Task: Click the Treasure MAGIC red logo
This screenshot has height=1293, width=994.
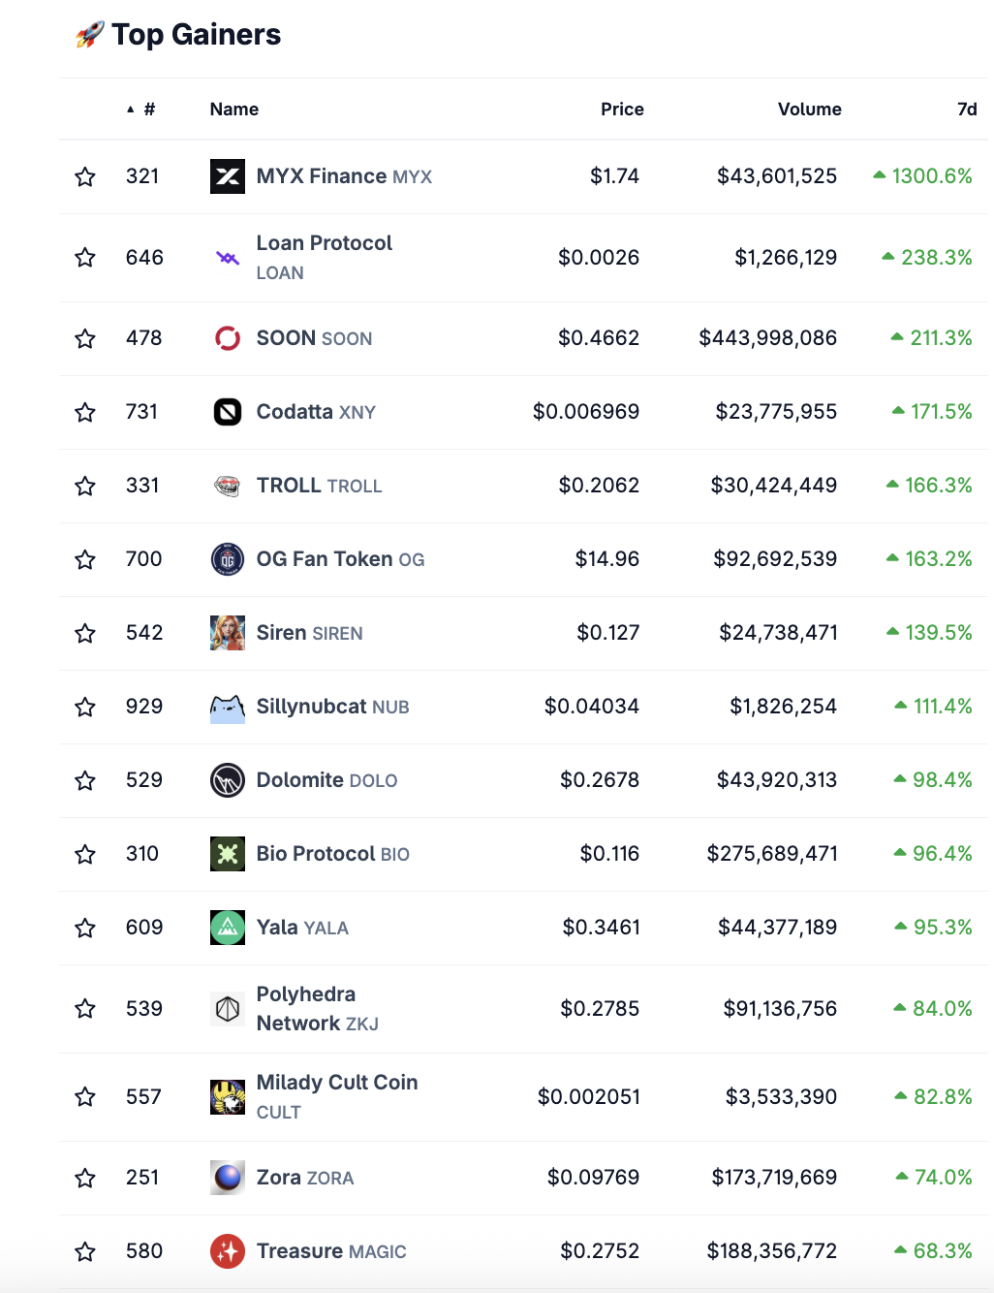Action: pos(228,1251)
